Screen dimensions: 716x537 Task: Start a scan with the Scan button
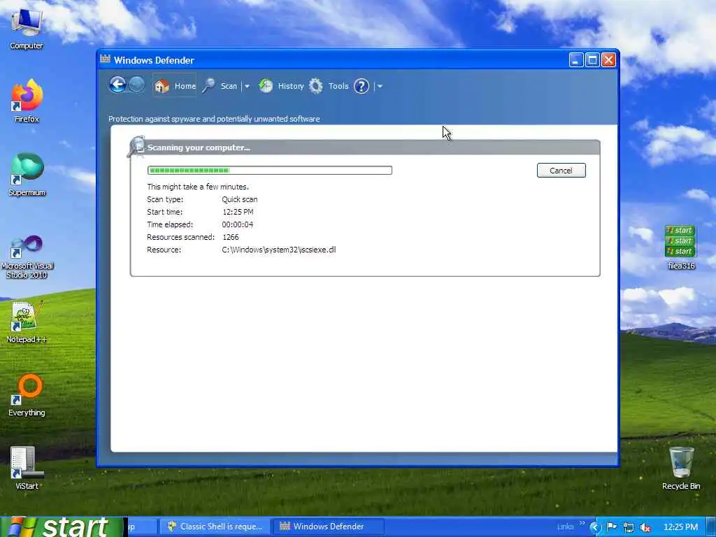[220, 86]
